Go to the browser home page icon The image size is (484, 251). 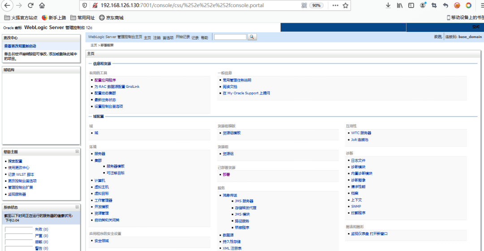coord(42,5)
